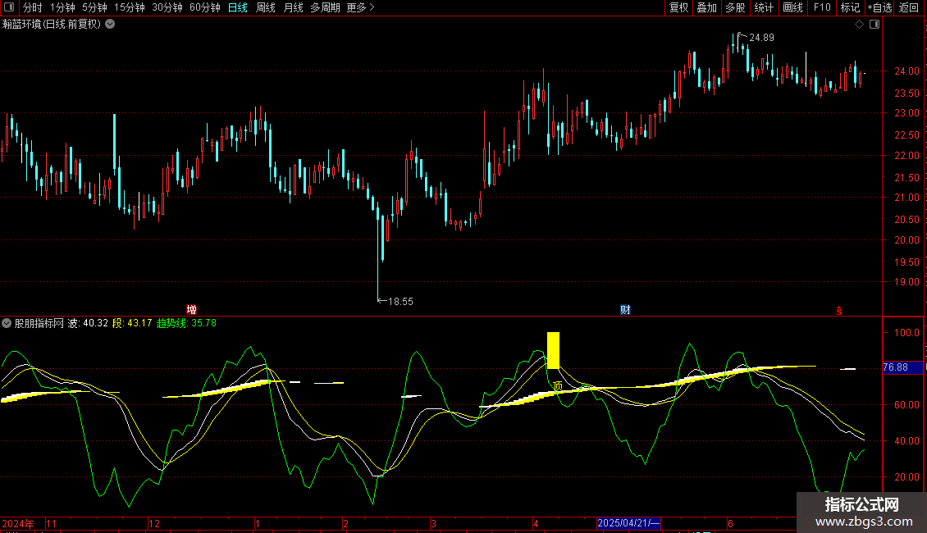Viewport: 927px width, 533px height.
Task: Click the 波: 40.32 indicator value
Action: [88, 323]
